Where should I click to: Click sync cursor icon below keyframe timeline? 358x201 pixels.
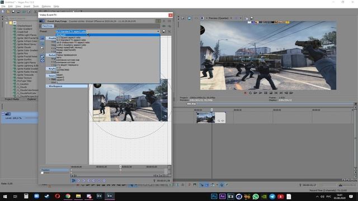click(73, 180)
